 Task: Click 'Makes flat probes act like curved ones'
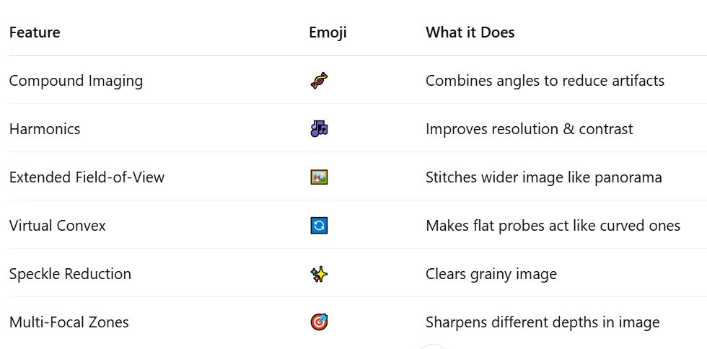pos(553,226)
